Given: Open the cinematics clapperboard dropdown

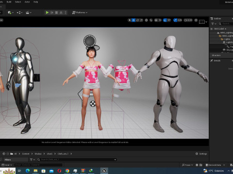Looking at the screenshot, I should coord(29,13).
